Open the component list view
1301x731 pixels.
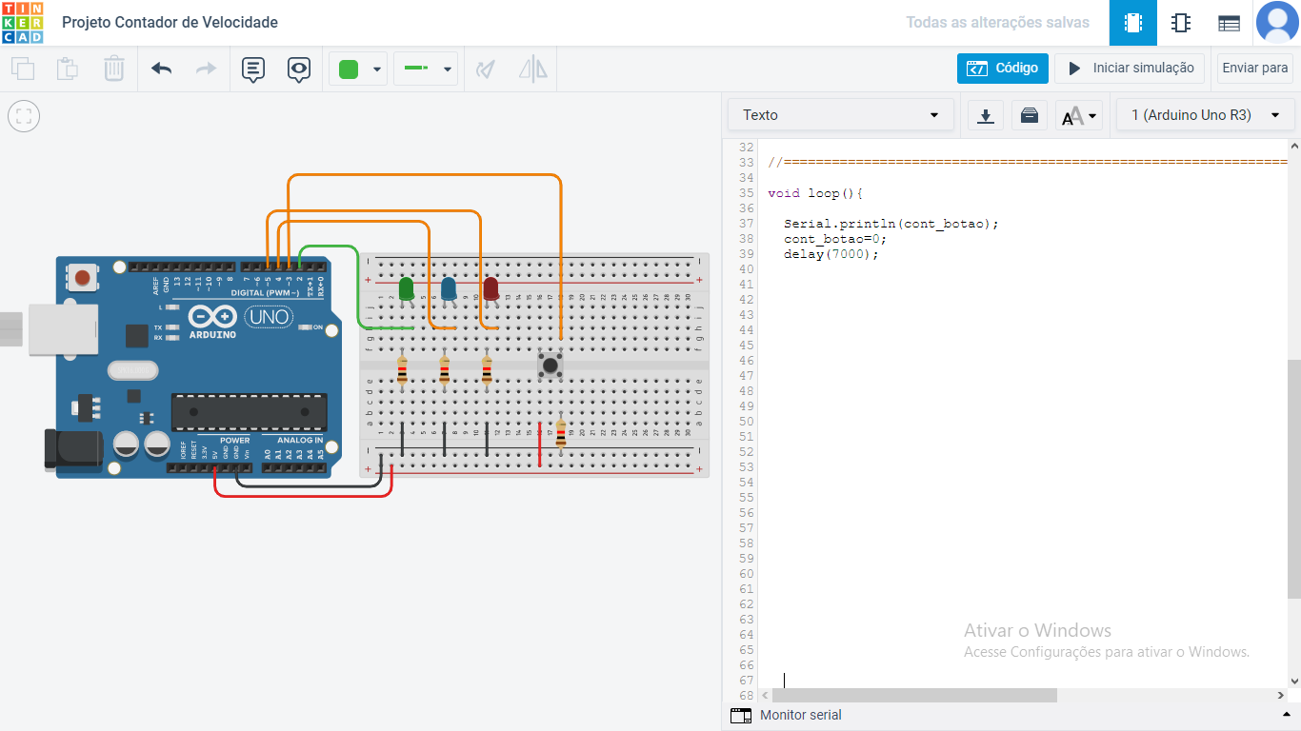1229,23
